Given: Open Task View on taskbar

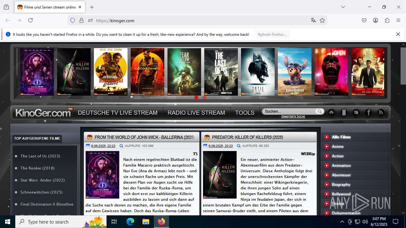Looking at the screenshot, I should click(x=114, y=222).
